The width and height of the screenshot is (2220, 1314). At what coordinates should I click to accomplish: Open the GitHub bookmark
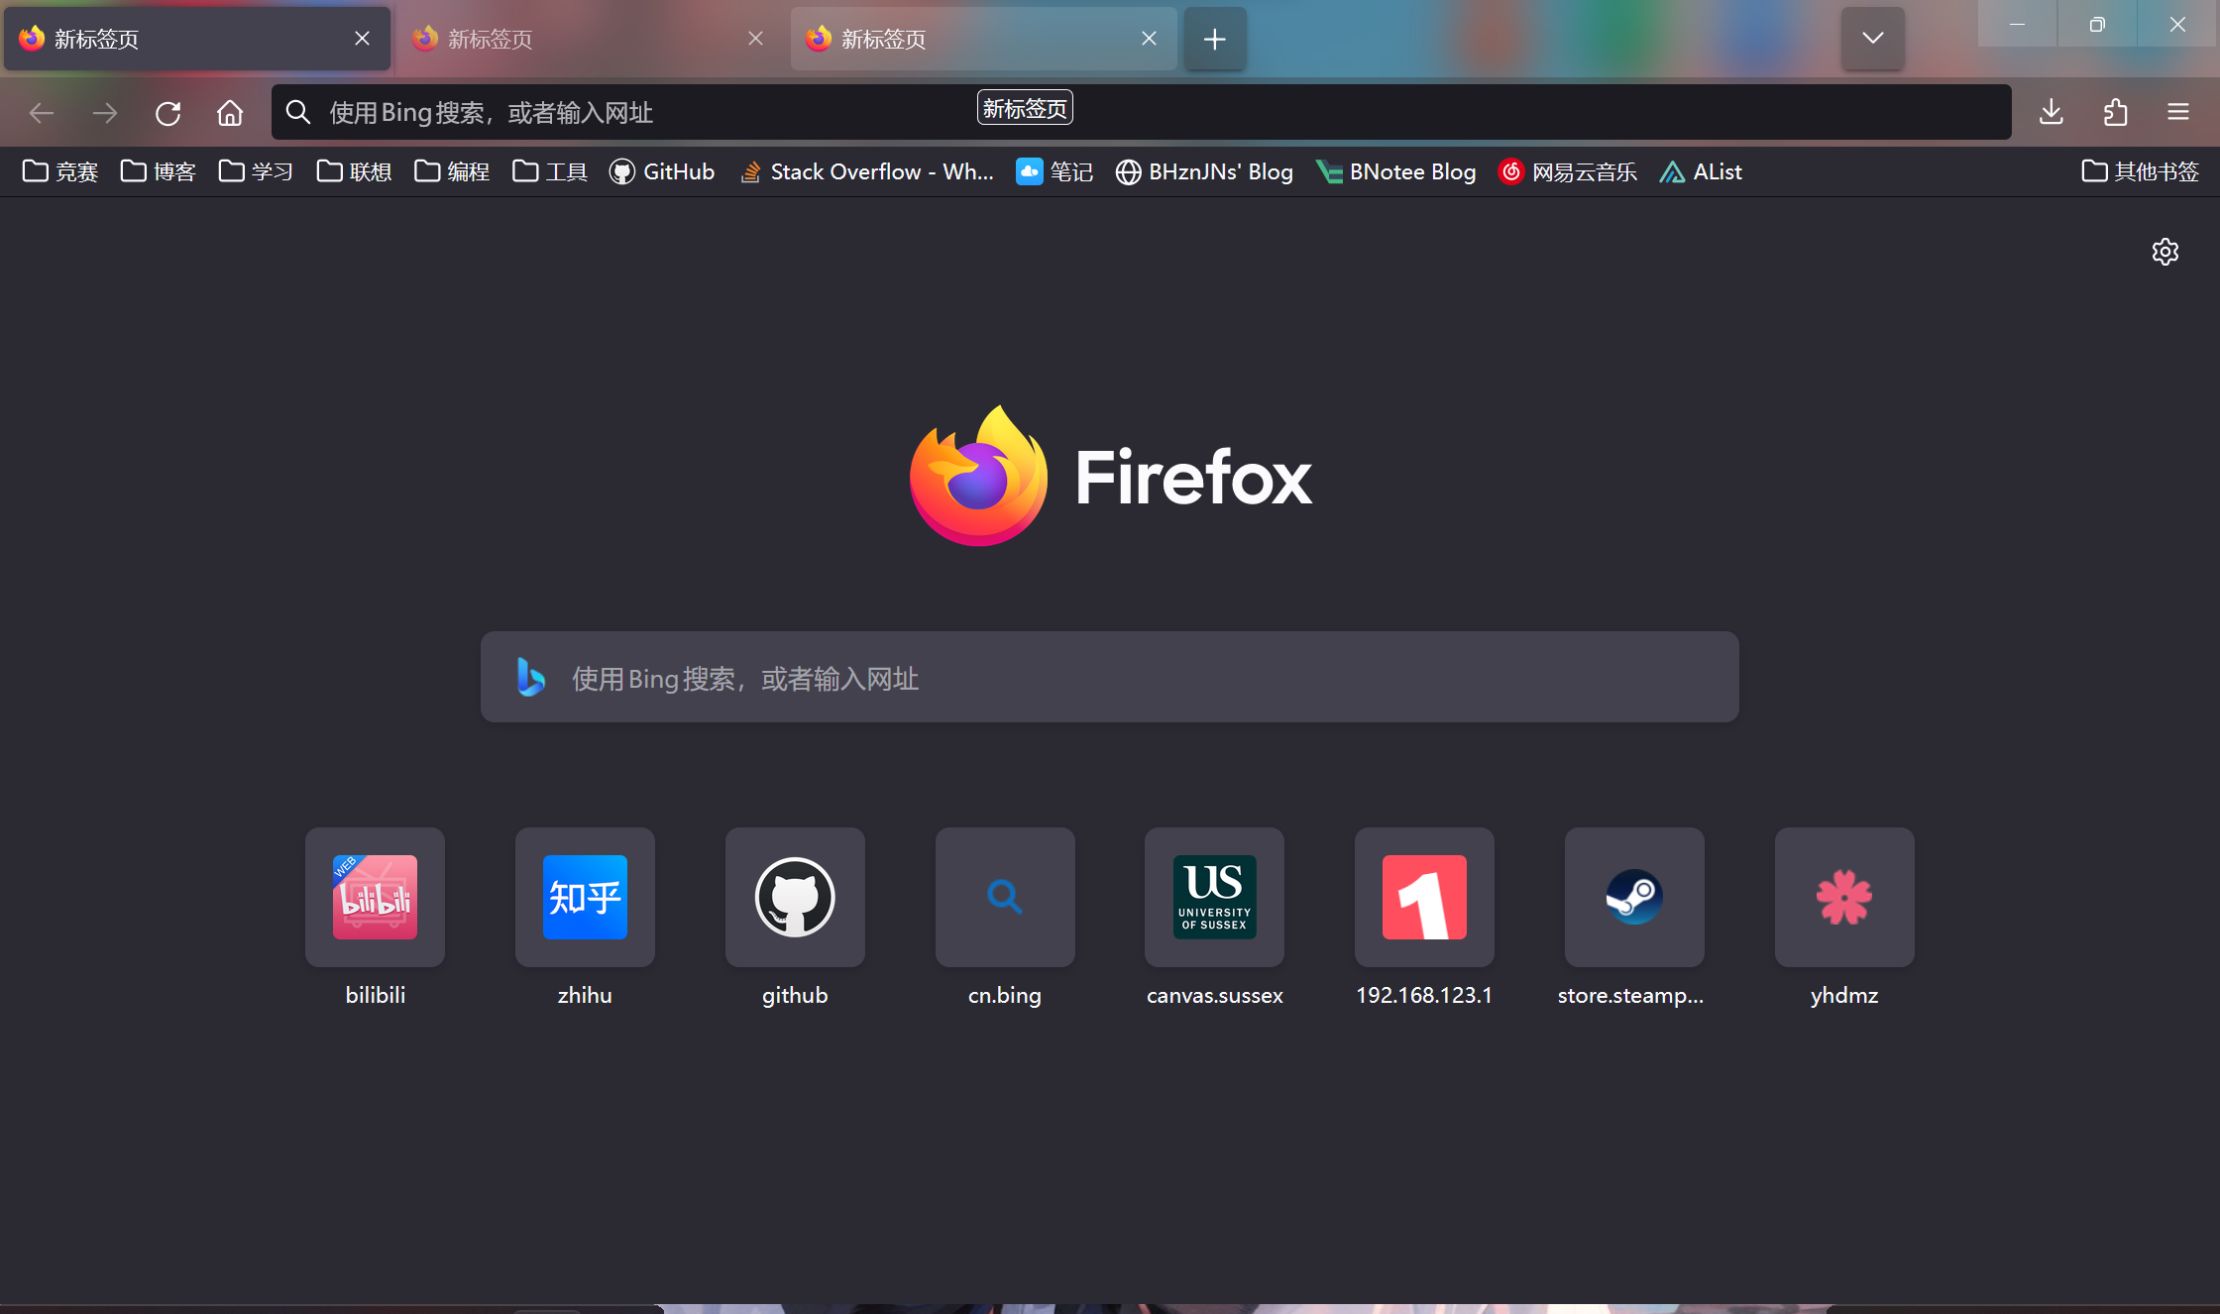[662, 171]
